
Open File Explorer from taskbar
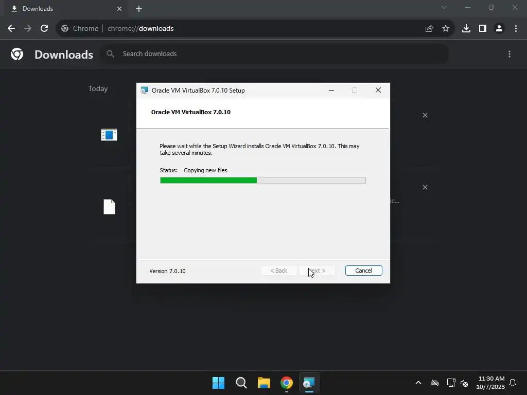(x=264, y=383)
